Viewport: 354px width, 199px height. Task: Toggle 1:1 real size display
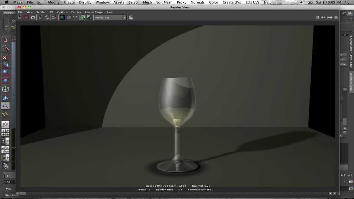pos(76,18)
